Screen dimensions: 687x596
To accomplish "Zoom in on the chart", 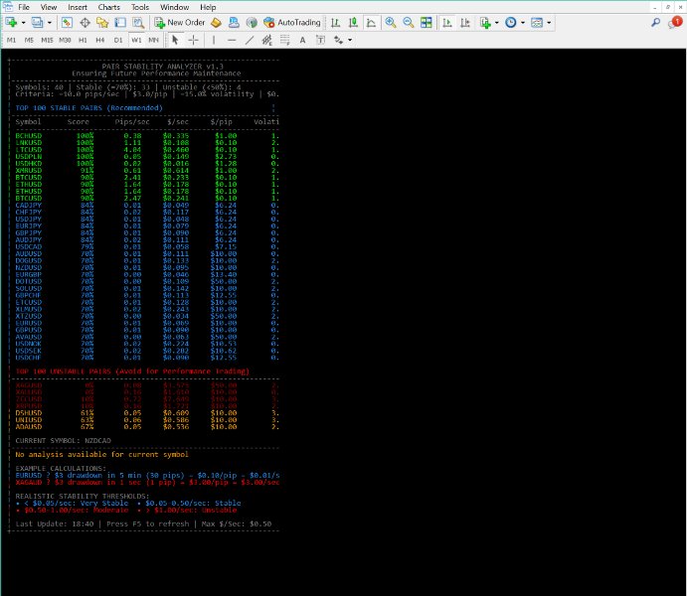I will pos(391,22).
